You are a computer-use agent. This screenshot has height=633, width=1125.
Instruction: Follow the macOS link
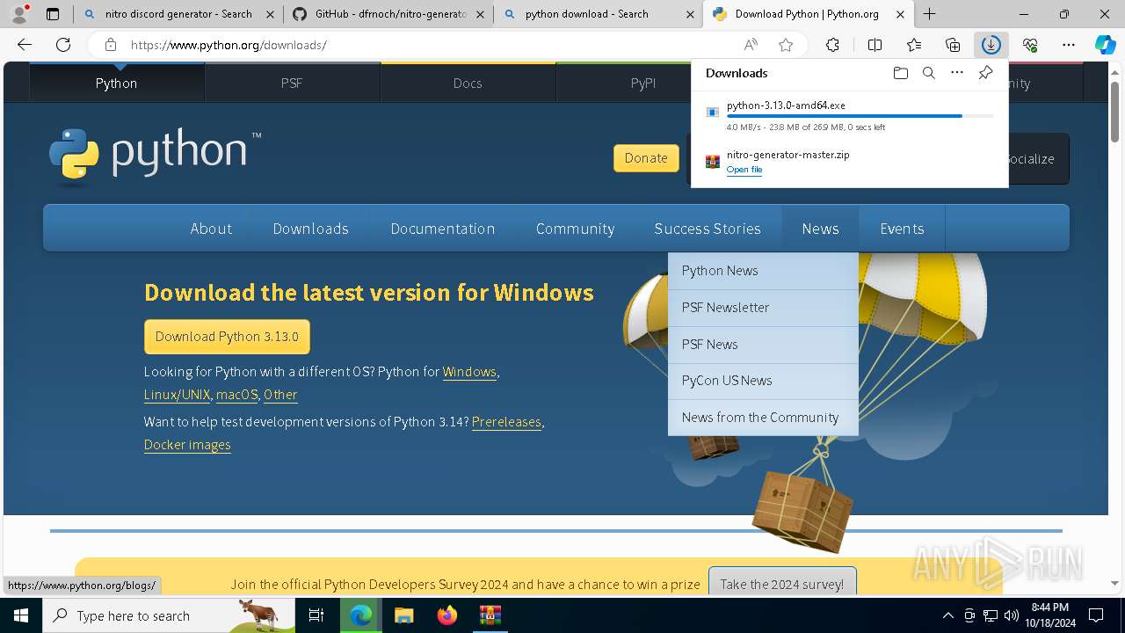coord(237,395)
